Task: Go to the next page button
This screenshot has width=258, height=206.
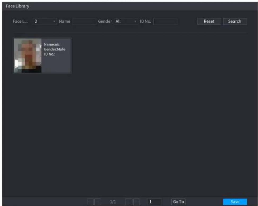Action: coord(129,202)
